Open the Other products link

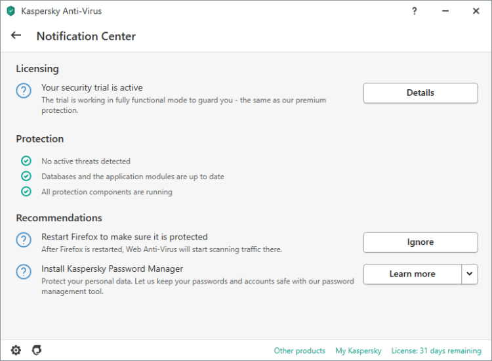tap(300, 350)
